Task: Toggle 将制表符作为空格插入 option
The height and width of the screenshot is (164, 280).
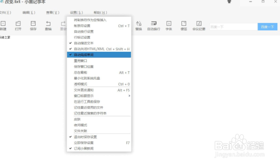Action: (x=99, y=20)
